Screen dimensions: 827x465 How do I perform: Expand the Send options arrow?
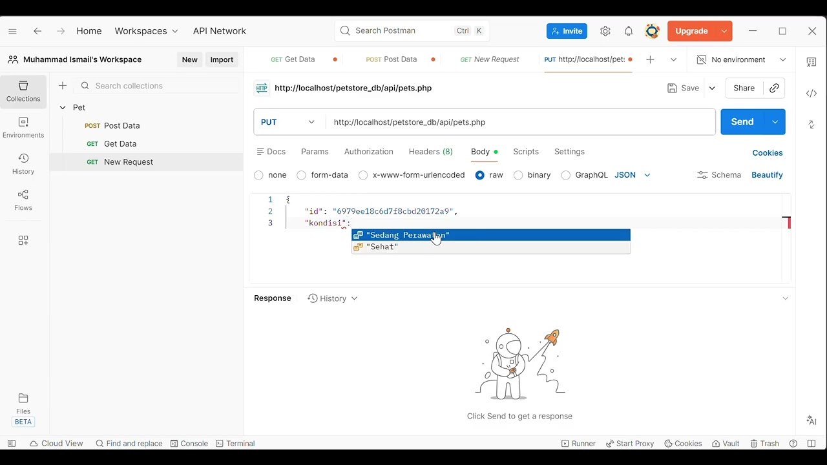point(775,122)
